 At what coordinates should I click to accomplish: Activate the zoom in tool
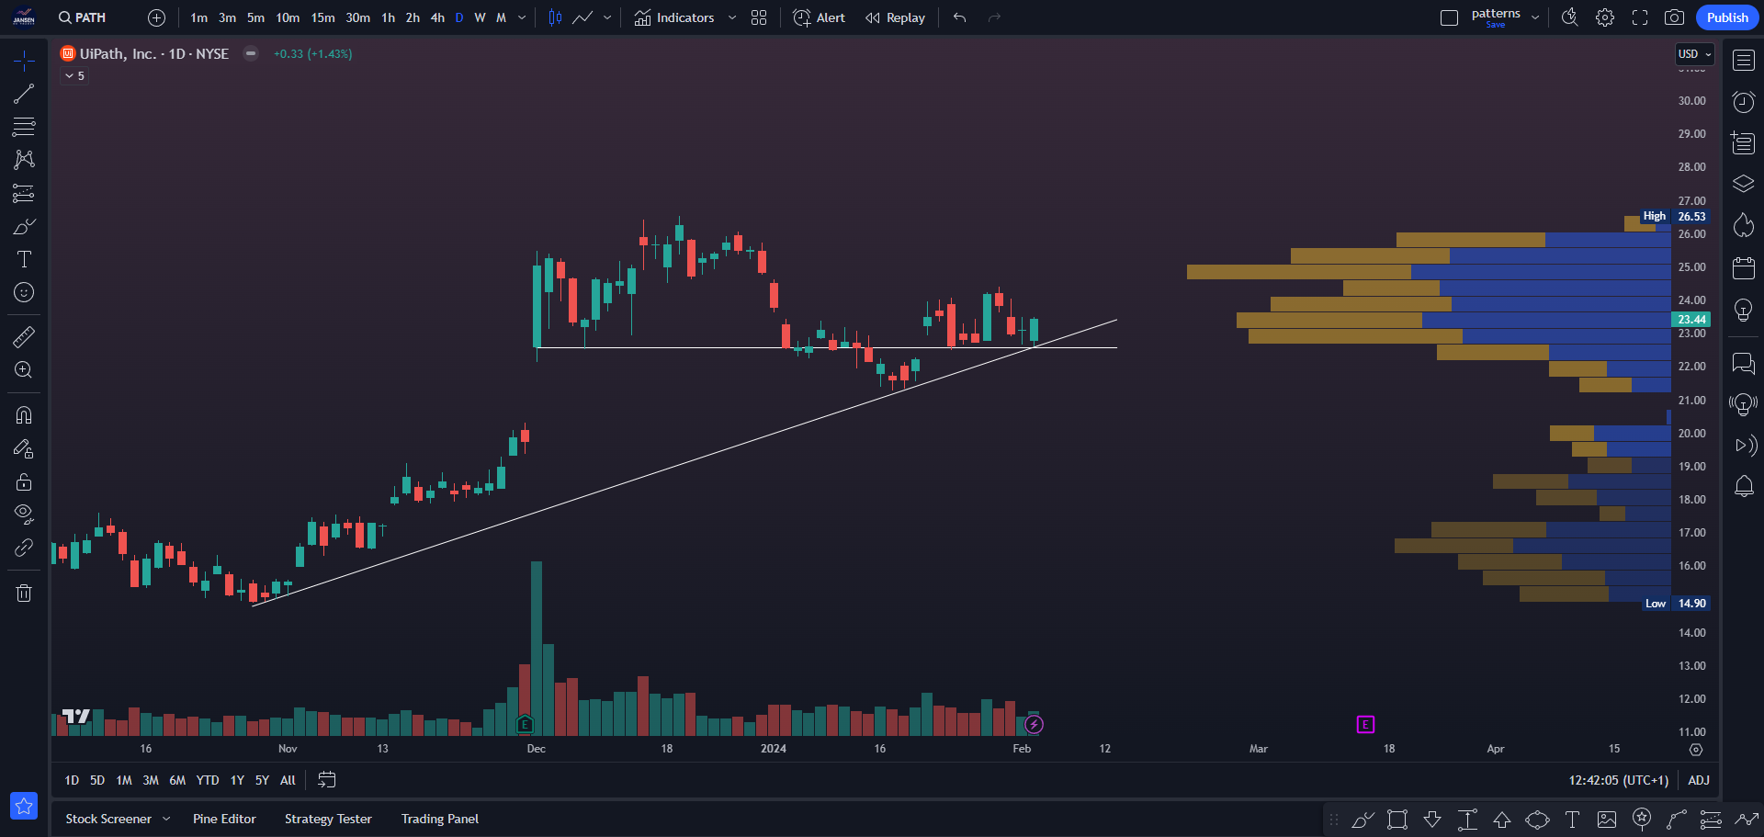pos(24,369)
